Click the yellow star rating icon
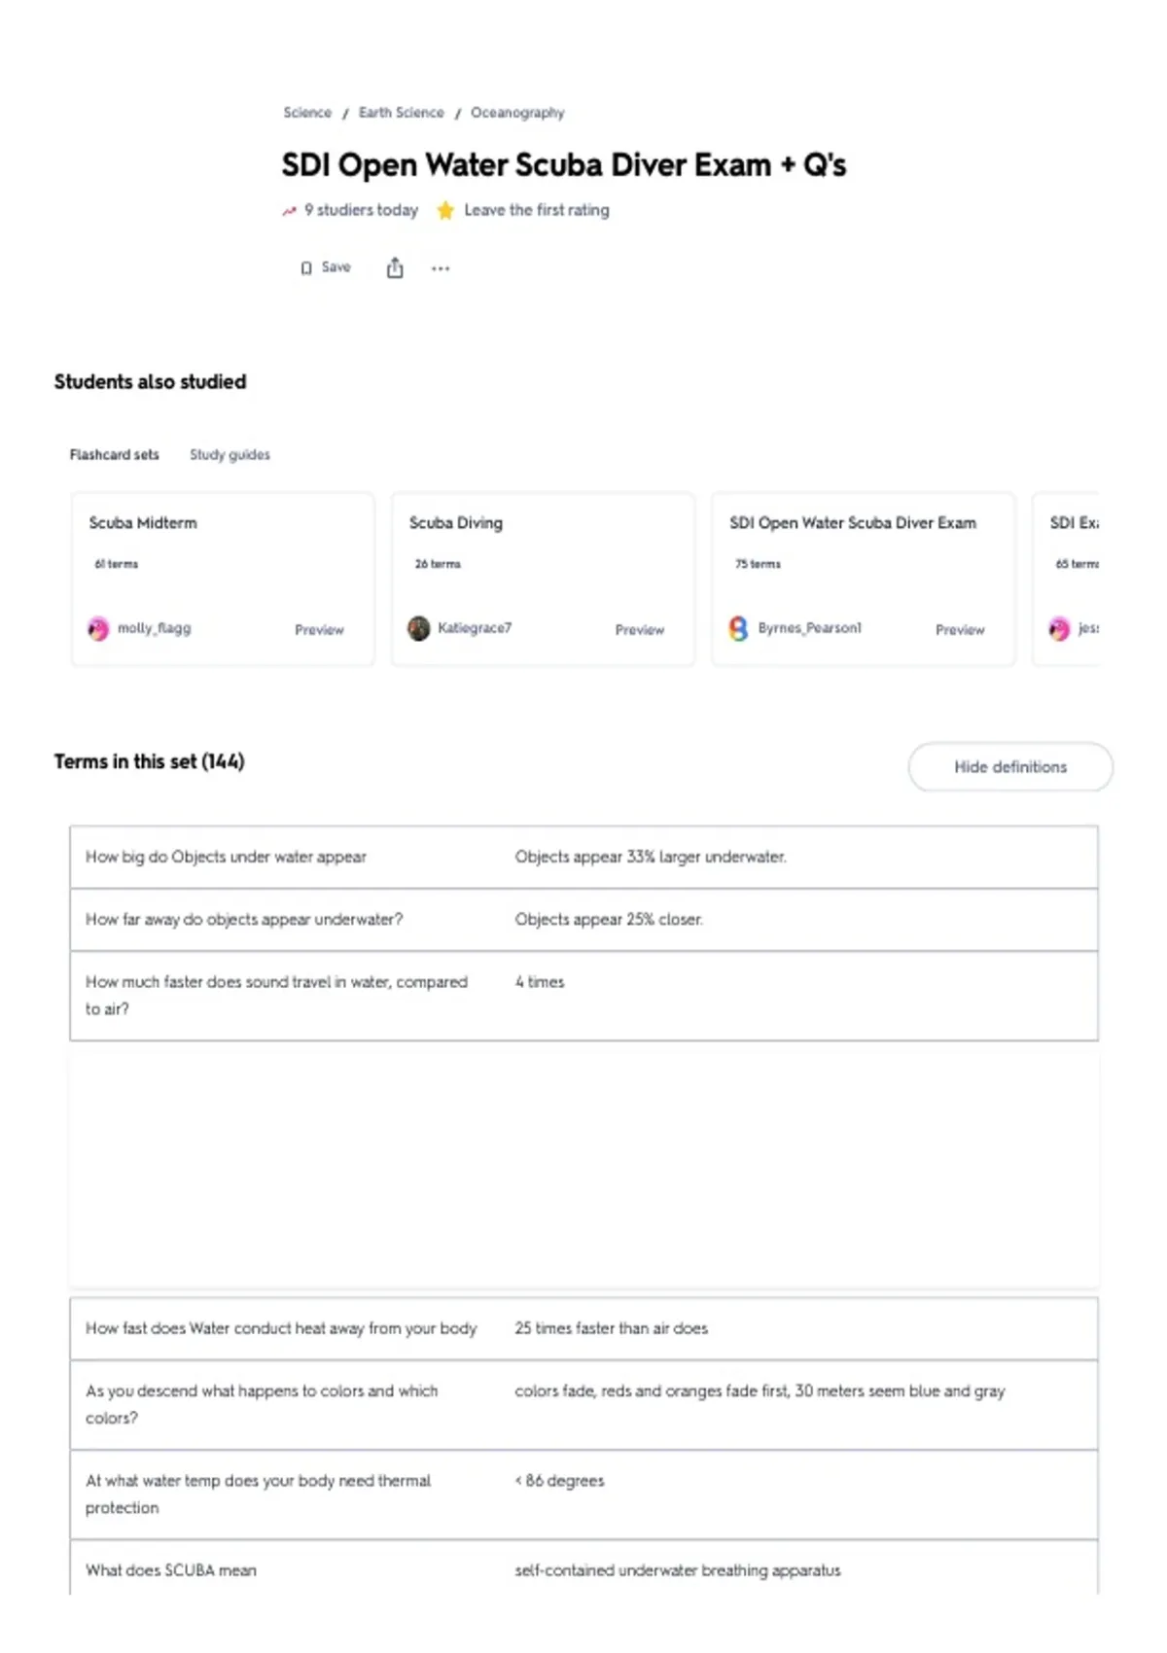1167x1653 pixels. pyautogui.click(x=445, y=210)
